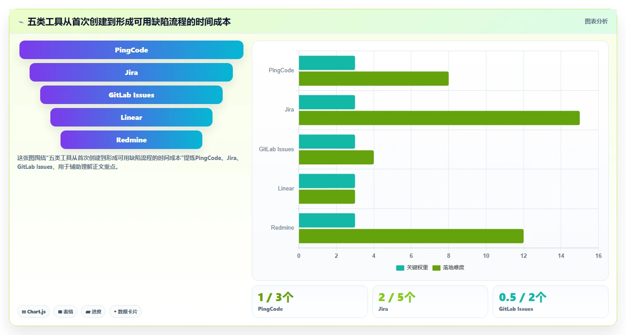The width and height of the screenshot is (626, 335).
Task: Toggle the 关键权重 legend swatch
Action: [x=400, y=268]
